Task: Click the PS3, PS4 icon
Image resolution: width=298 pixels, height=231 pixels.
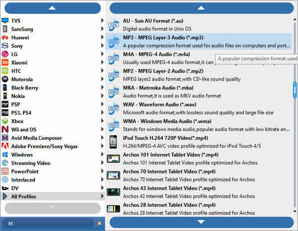Action: coord(5,113)
